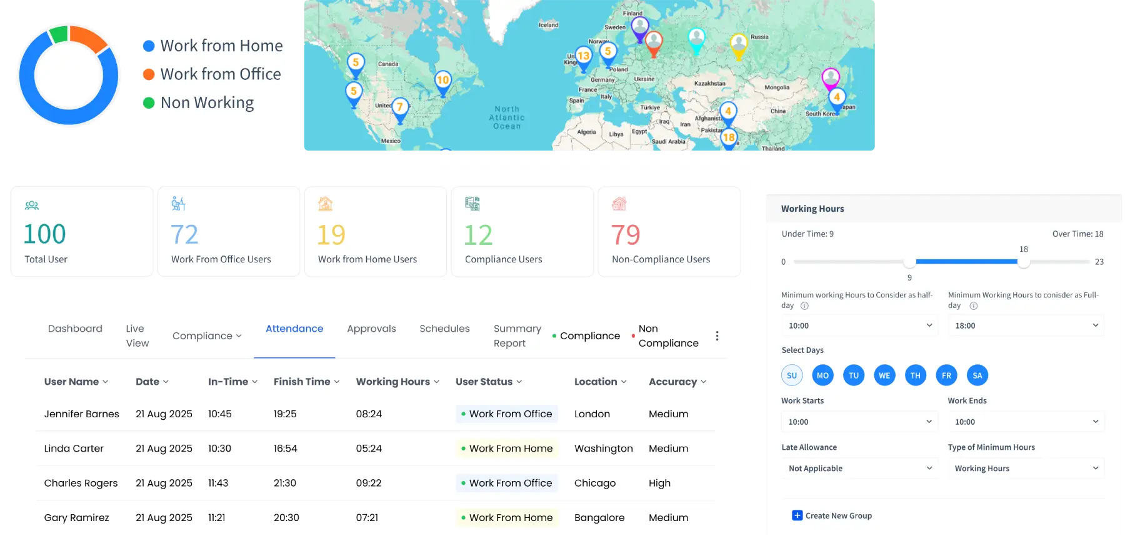
Task: Click the Total User people icon
Action: [x=32, y=205]
